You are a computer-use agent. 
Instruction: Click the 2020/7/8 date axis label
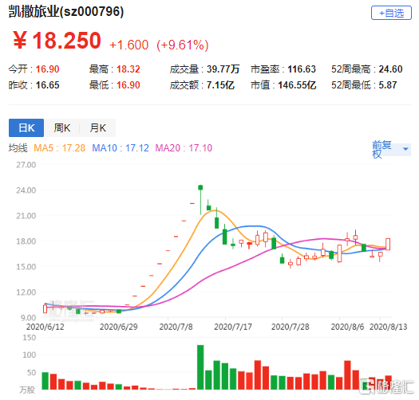[x=176, y=327]
